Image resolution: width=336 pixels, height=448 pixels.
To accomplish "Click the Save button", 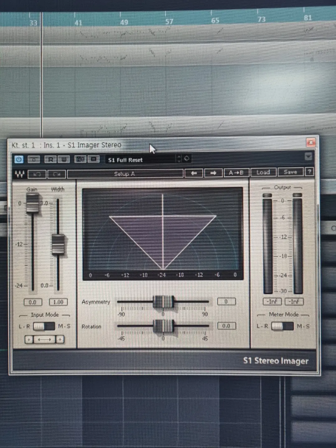I will [290, 172].
